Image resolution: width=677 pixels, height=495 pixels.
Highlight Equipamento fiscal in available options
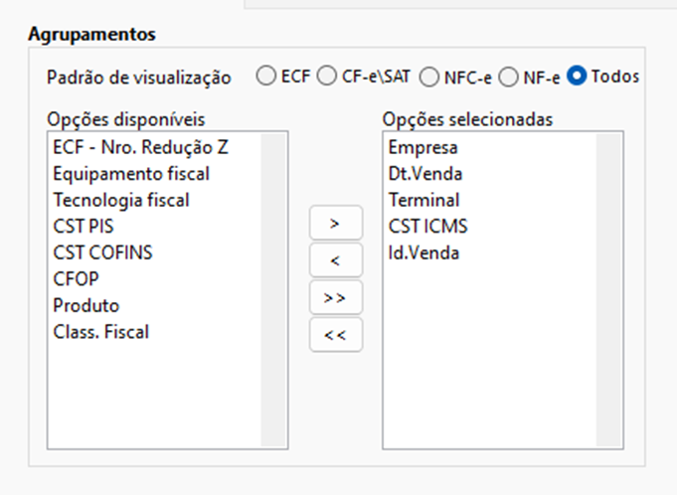click(131, 174)
